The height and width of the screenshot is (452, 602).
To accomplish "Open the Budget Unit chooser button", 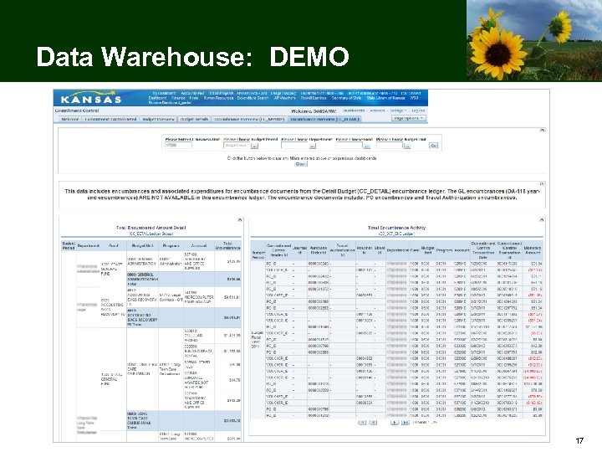I will click(x=407, y=146).
